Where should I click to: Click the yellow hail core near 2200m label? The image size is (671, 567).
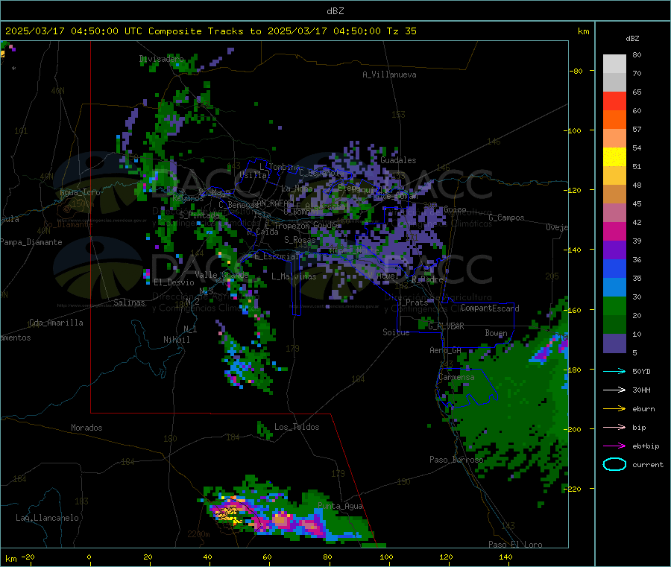230,513
